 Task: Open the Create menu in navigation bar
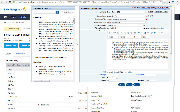pyautogui.click(x=23, y=17)
